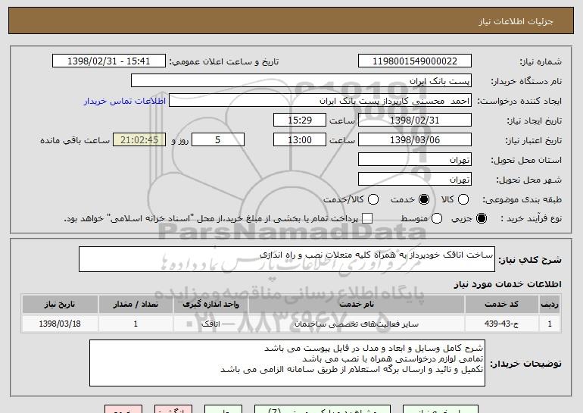Click the public announcement date field 1398/02/31 - 15:41
Image resolution: width=583 pixels, height=413 pixels.
click(x=109, y=61)
